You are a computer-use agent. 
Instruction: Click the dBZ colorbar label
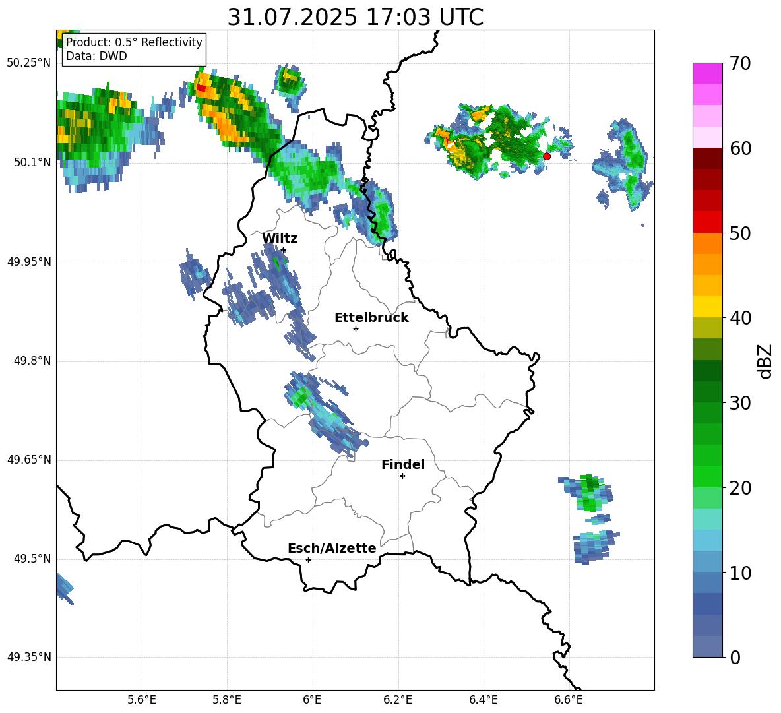[x=764, y=361]
